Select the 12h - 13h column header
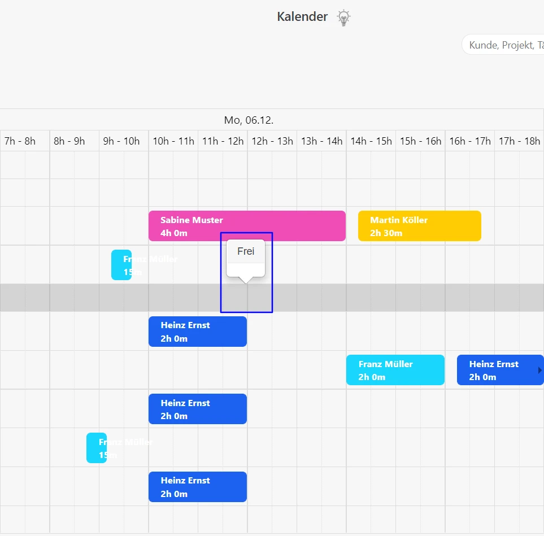 point(272,141)
